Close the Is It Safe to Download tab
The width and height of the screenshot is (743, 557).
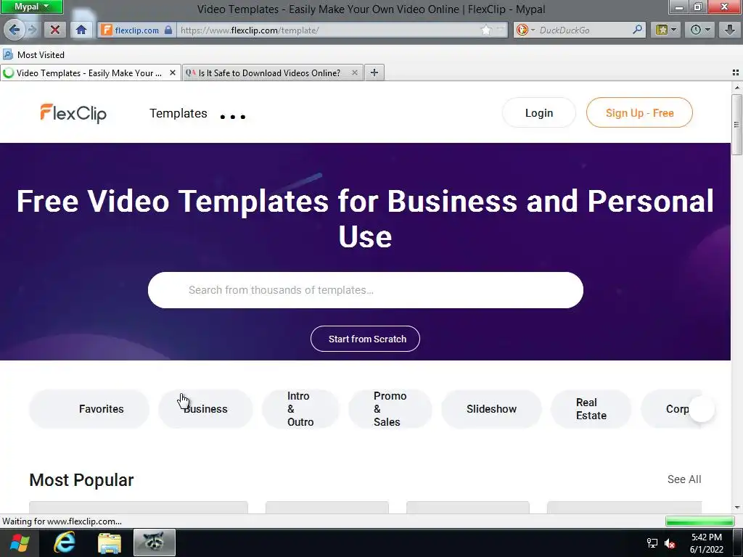coord(354,73)
